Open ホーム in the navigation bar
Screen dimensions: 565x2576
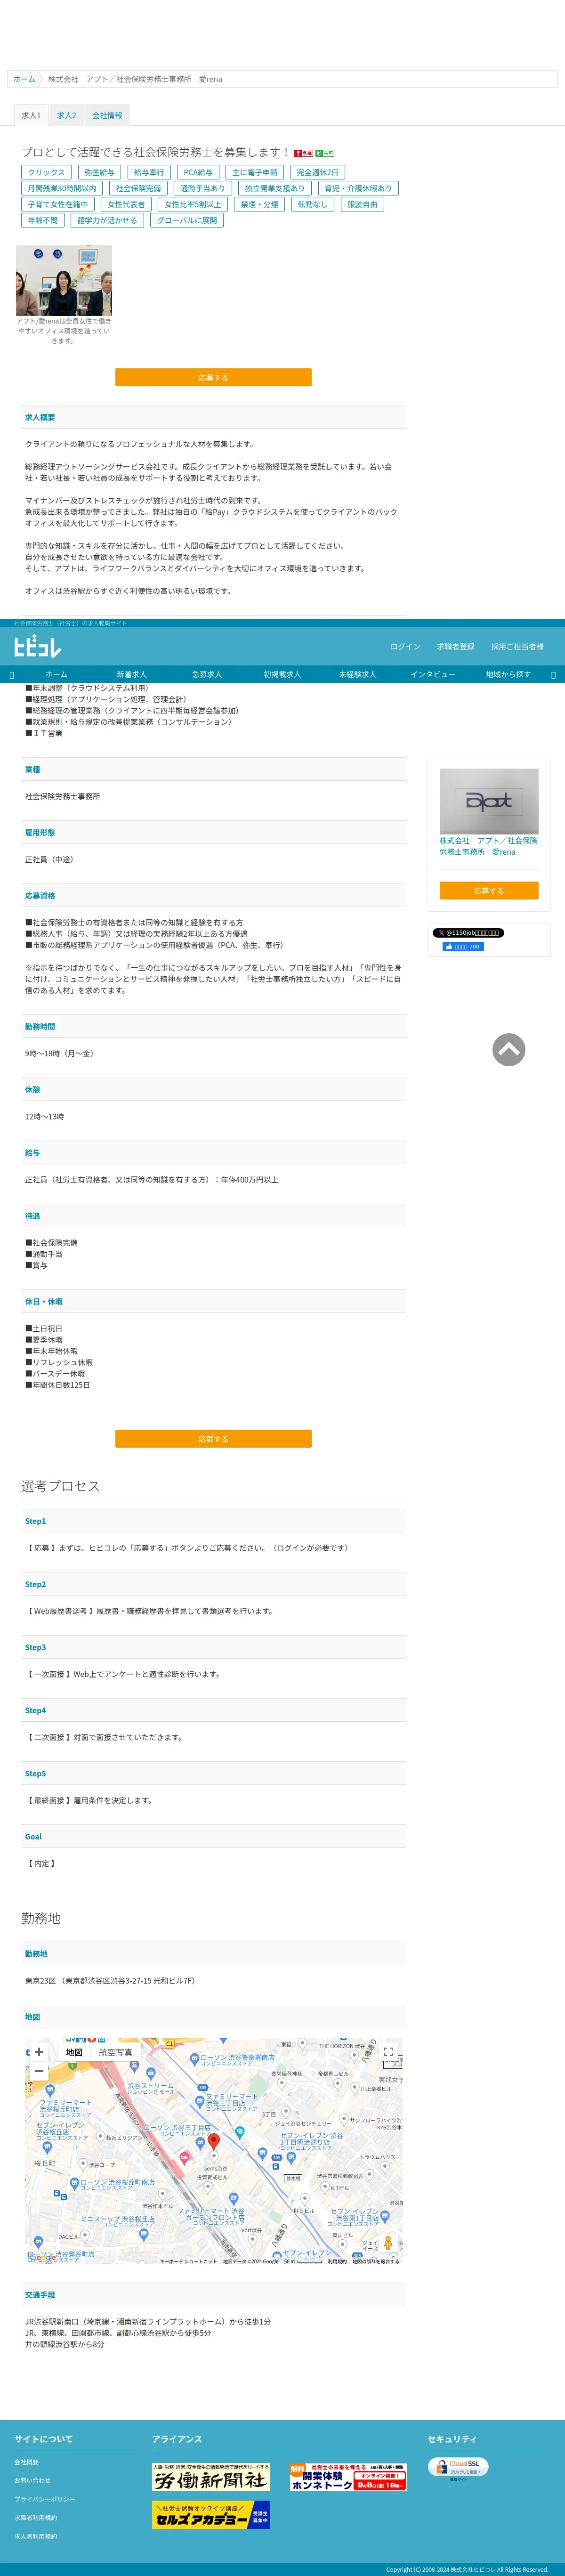(57, 674)
